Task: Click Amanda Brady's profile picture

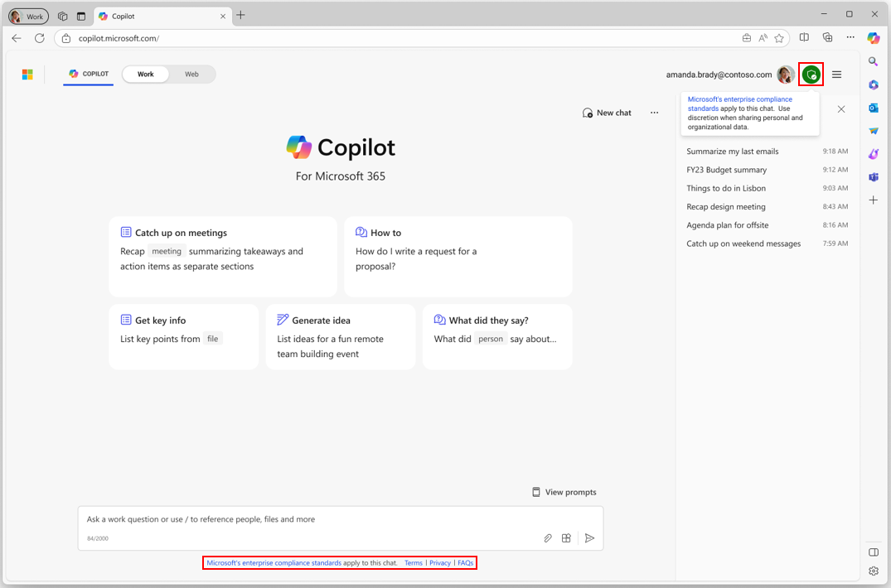Action: (786, 75)
